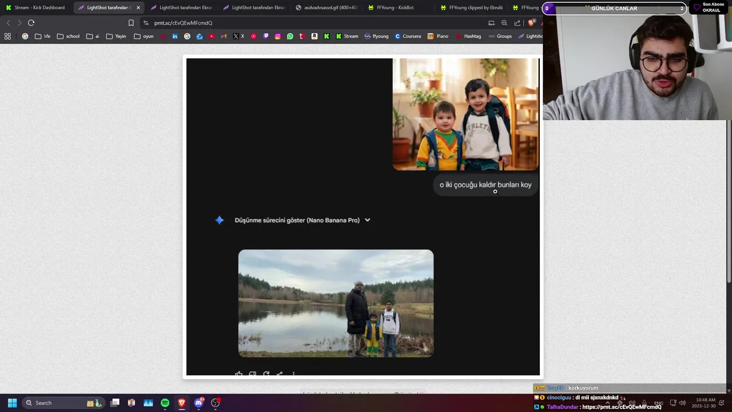
Task: Open the X bookmark
Action: (238, 36)
